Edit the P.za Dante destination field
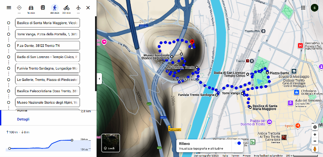The width and height of the screenshot is (323, 157). [47, 46]
